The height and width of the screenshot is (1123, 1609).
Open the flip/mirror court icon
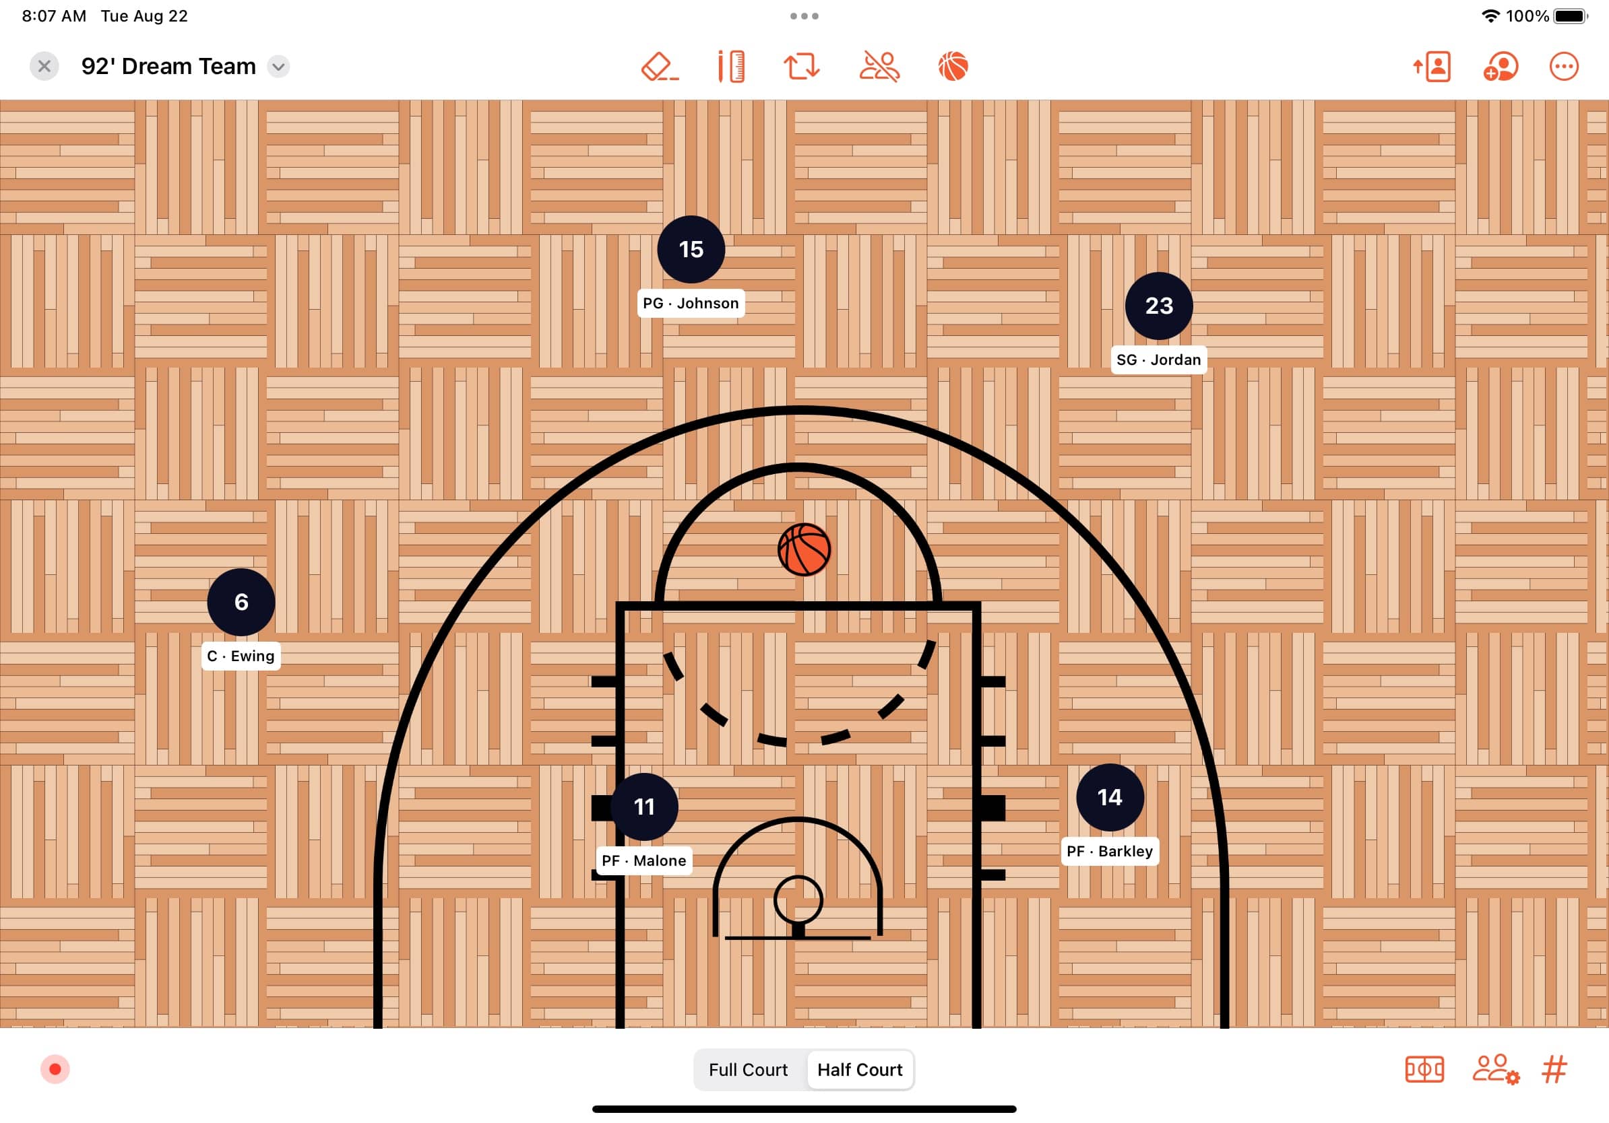point(803,66)
